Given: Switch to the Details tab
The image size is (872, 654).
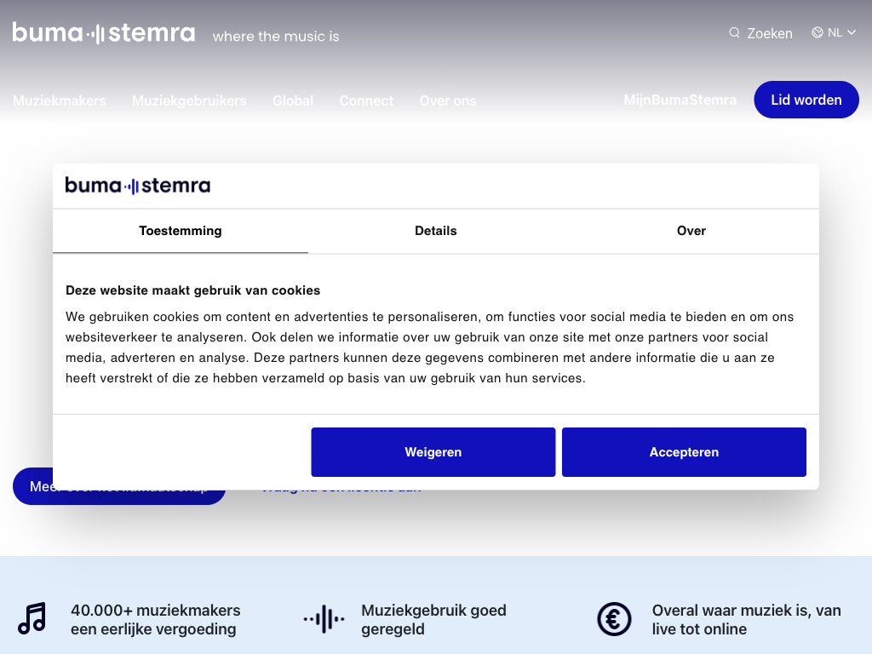Looking at the screenshot, I should coord(436,231).
